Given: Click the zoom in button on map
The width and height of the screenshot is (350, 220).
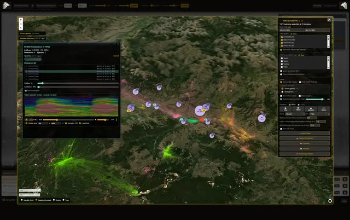Looking at the screenshot, I should [21, 20].
